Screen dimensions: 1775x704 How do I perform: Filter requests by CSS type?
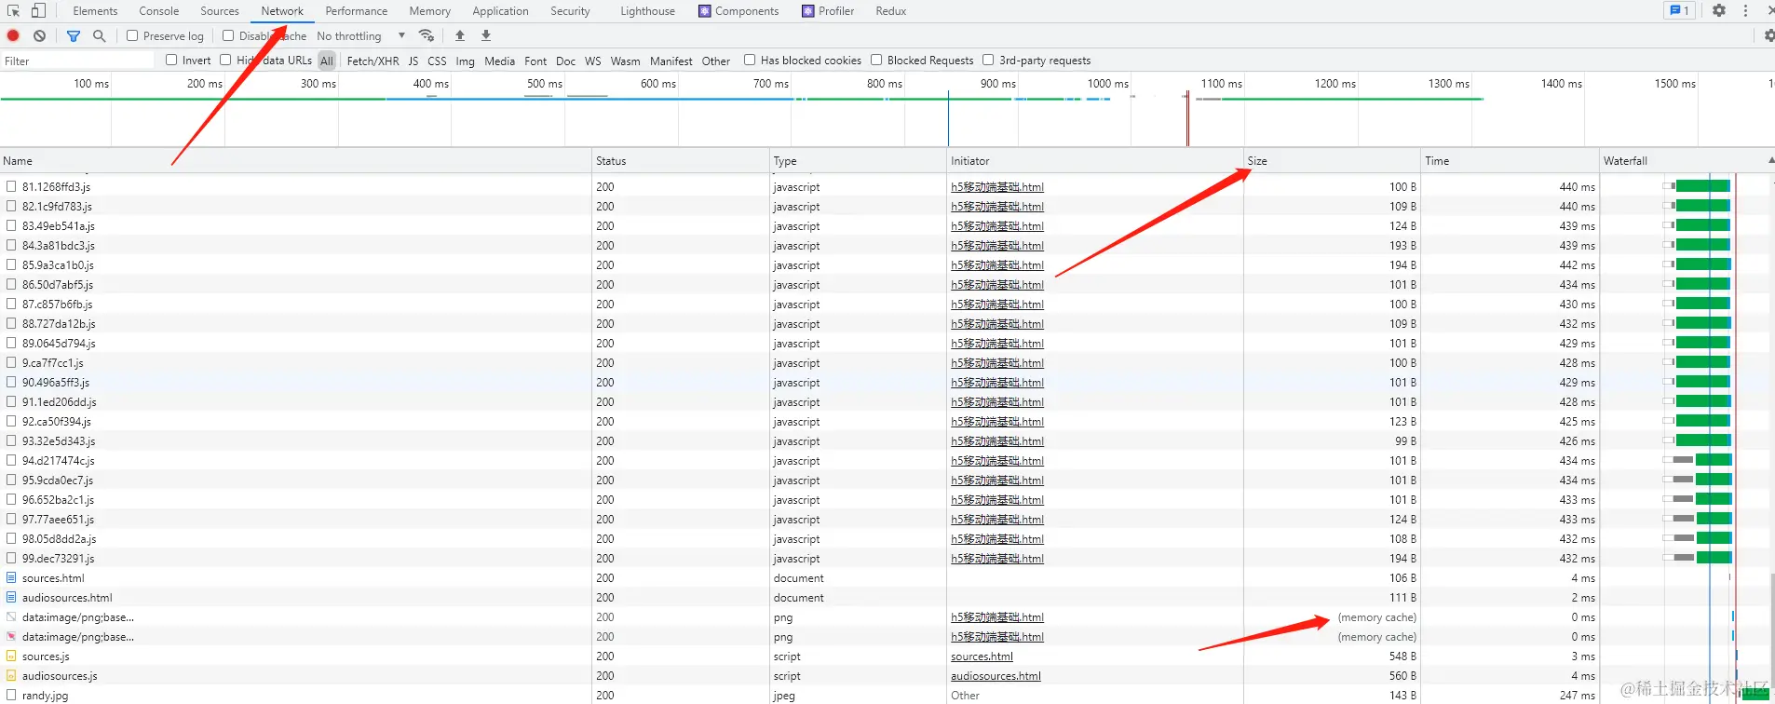tap(437, 61)
